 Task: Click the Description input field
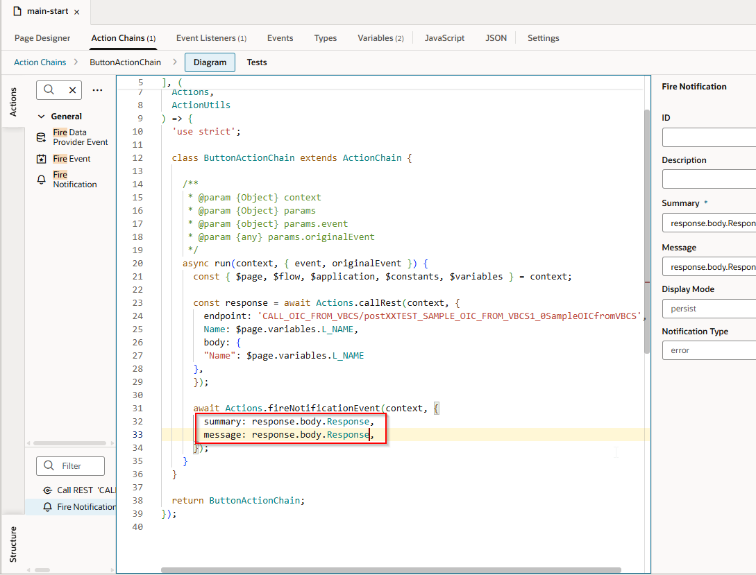click(708, 180)
